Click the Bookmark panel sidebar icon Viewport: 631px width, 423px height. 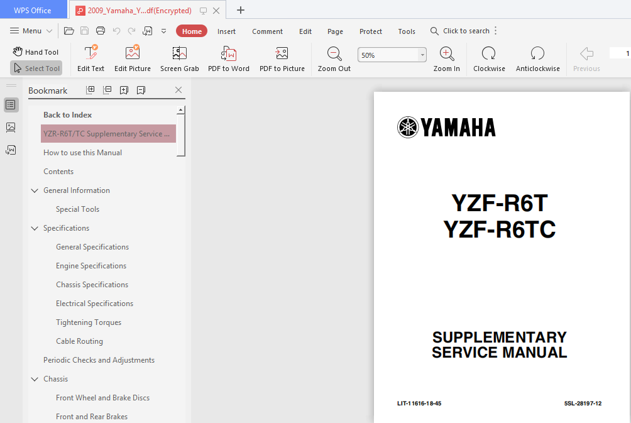[11, 105]
